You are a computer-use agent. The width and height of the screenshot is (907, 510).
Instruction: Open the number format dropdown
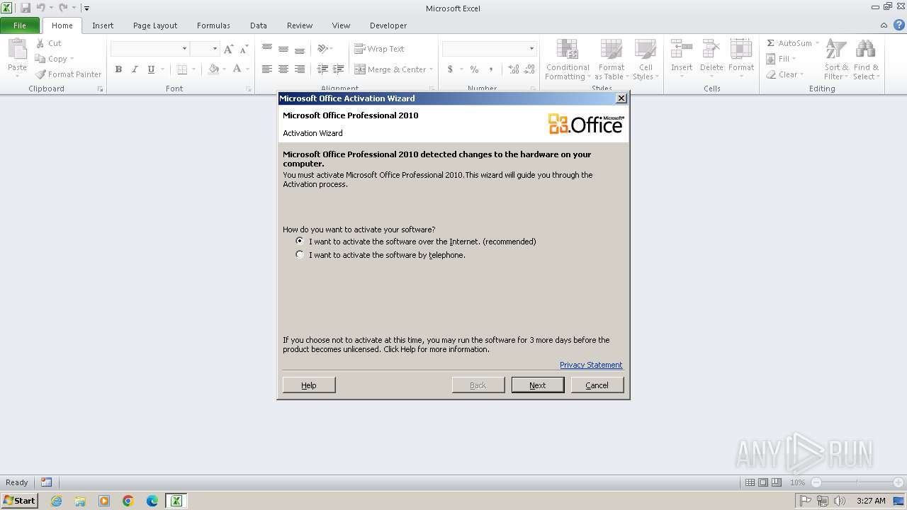click(531, 49)
